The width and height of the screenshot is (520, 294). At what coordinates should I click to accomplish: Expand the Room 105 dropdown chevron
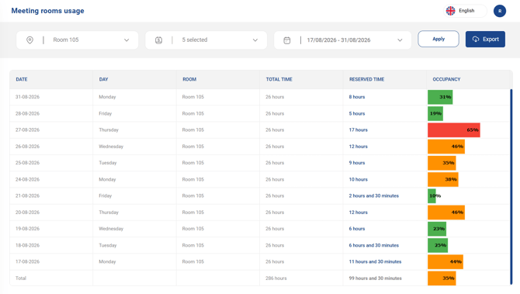pyautogui.click(x=127, y=40)
